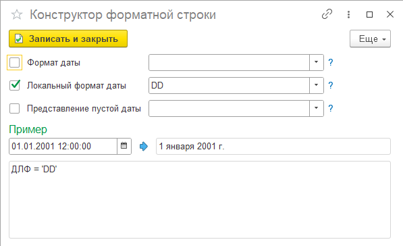Open help for Формат даты
Screen dimensions: 403x246
click(x=331, y=62)
